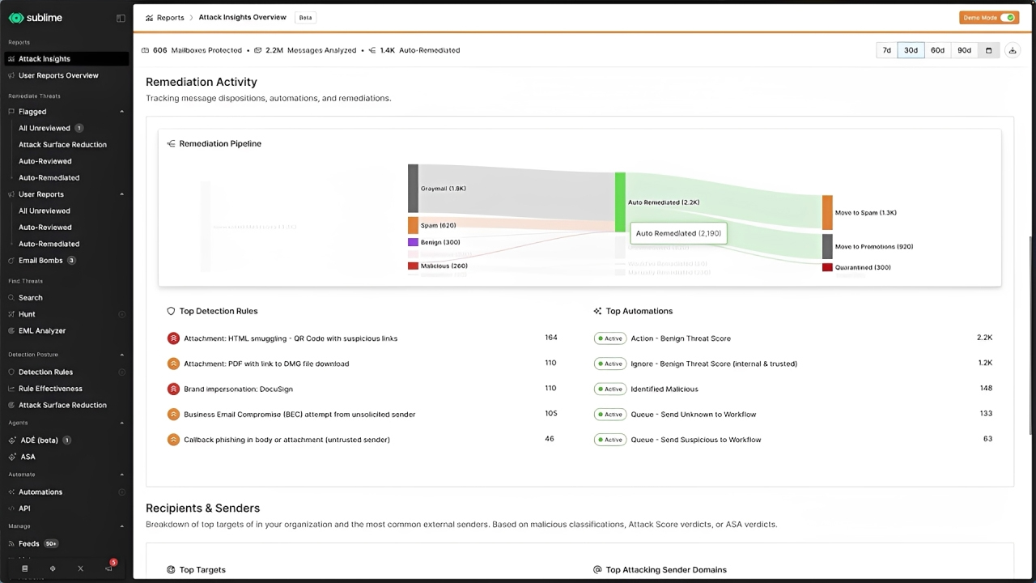This screenshot has height=583, width=1036.
Task: Open Action - Benign Threat Score automation
Action: (x=680, y=338)
